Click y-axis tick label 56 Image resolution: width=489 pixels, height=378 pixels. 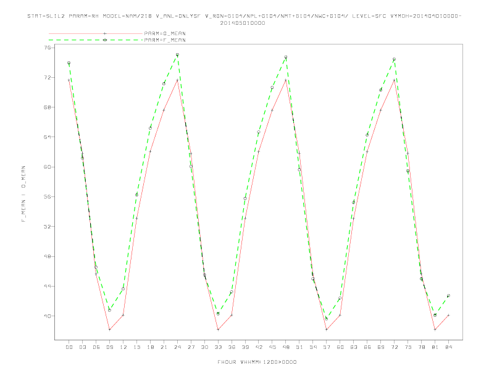[x=48, y=197]
